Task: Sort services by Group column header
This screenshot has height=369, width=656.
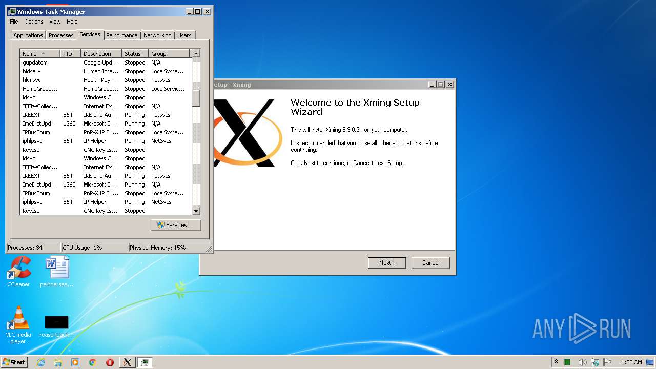Action: pos(169,53)
